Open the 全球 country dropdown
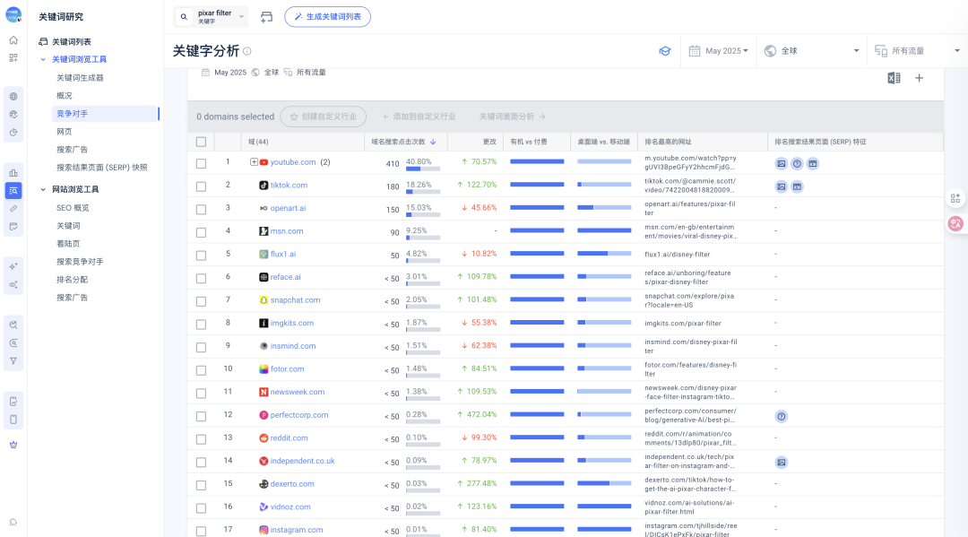Image resolution: width=968 pixels, height=537 pixels. point(812,51)
